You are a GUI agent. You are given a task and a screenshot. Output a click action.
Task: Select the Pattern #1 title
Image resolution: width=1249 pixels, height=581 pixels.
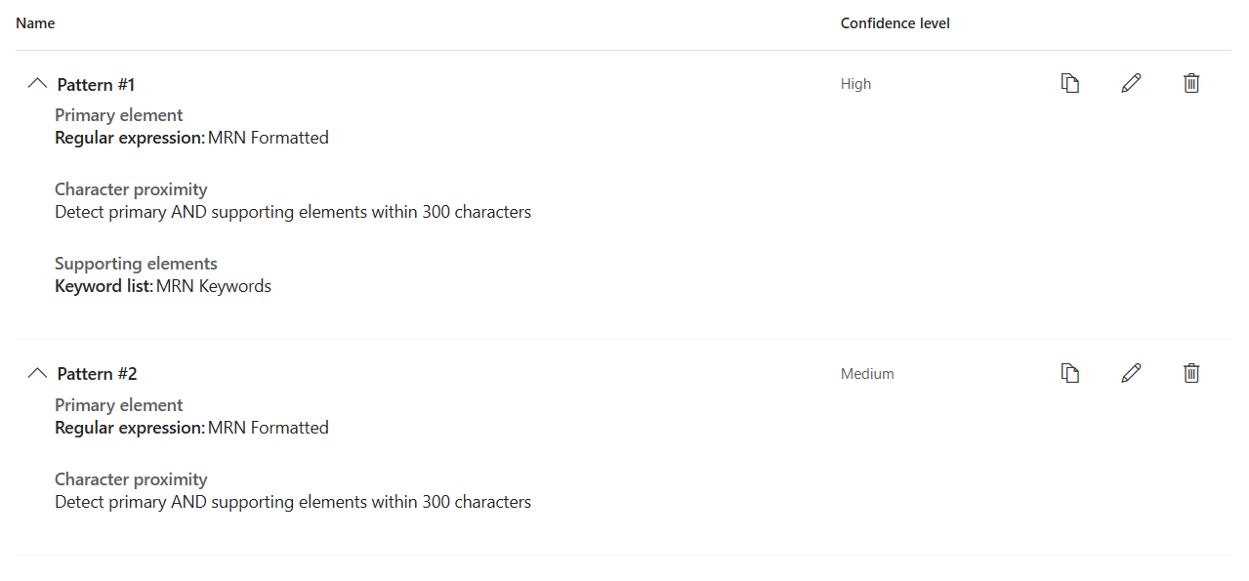[96, 85]
